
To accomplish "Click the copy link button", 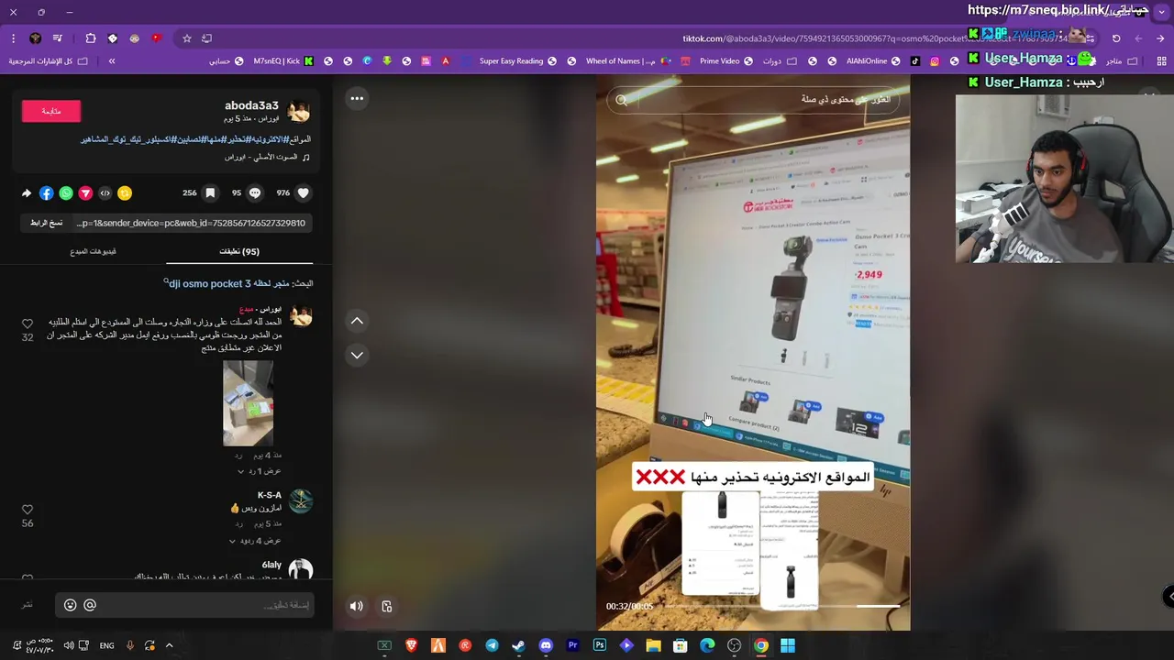I will click(x=46, y=223).
